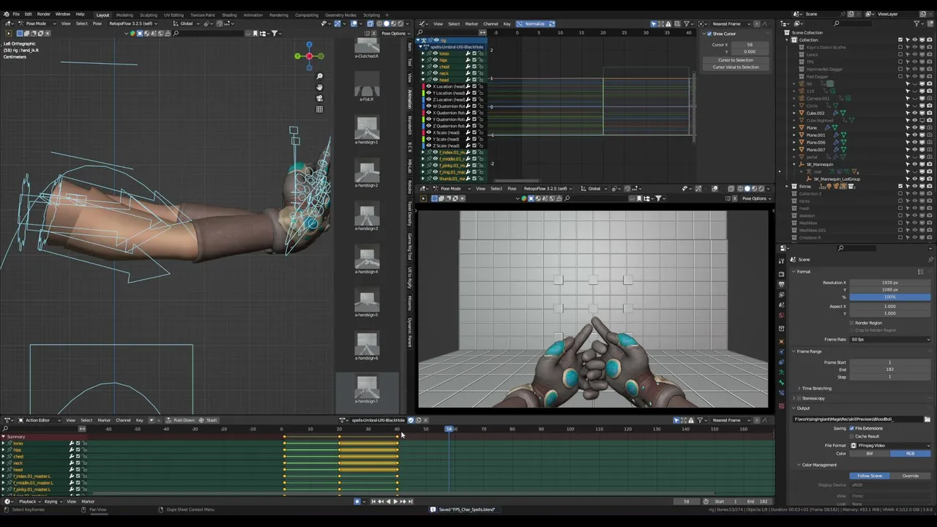Select BW color mode

(870, 454)
